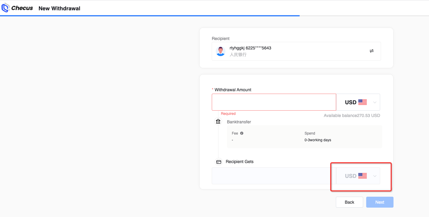Focus the Withdrawal Amount input field
The height and width of the screenshot is (217, 429).
pos(274,102)
